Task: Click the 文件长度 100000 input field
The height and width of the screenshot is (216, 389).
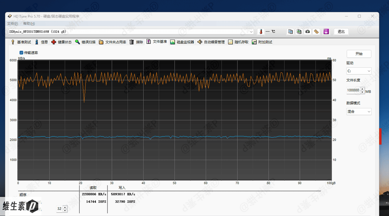Action: (353, 90)
